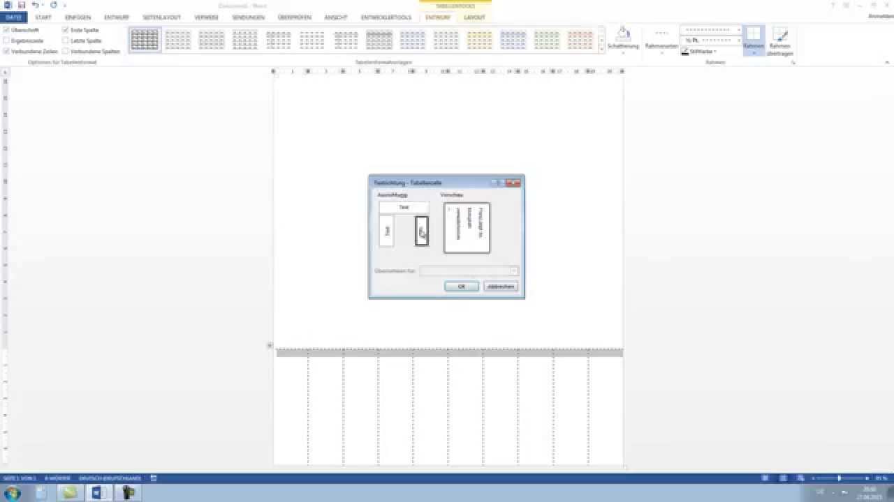Switch to the EINFÜGEN ribbon tab
894x502 pixels.
click(78, 17)
